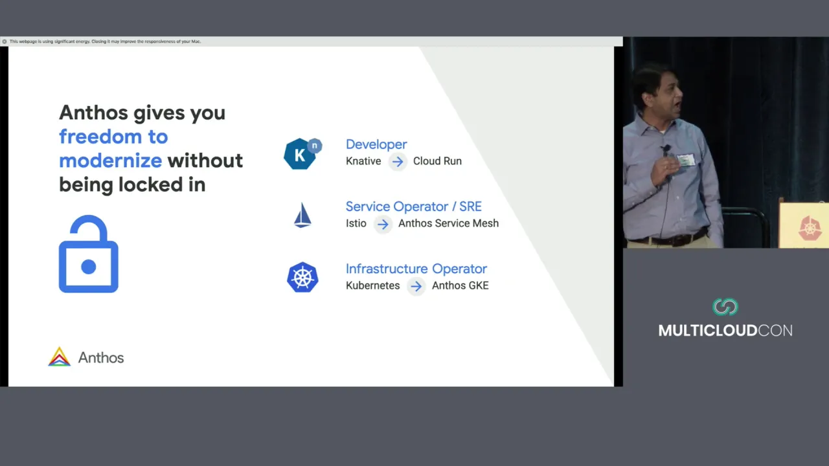Dismiss the energy warning via close icon

coord(5,41)
